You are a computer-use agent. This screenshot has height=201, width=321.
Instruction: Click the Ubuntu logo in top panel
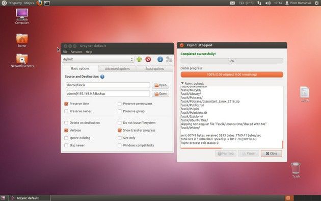tap(4, 3)
